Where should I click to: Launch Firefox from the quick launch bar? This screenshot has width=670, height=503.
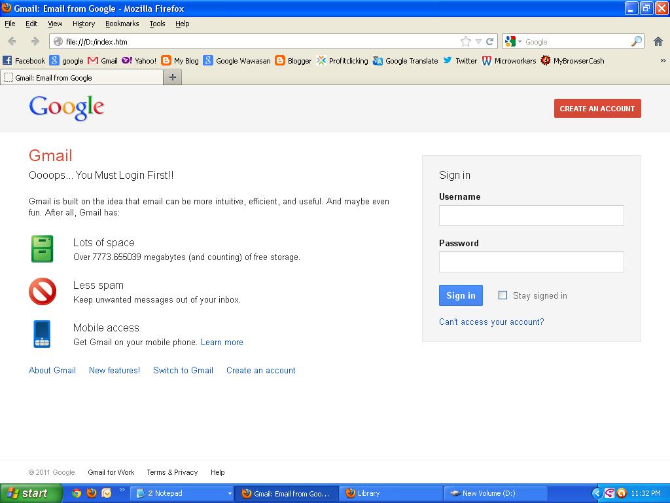click(92, 493)
